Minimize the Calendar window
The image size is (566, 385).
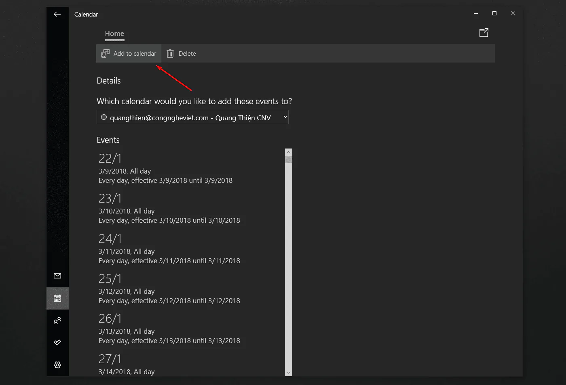point(476,14)
